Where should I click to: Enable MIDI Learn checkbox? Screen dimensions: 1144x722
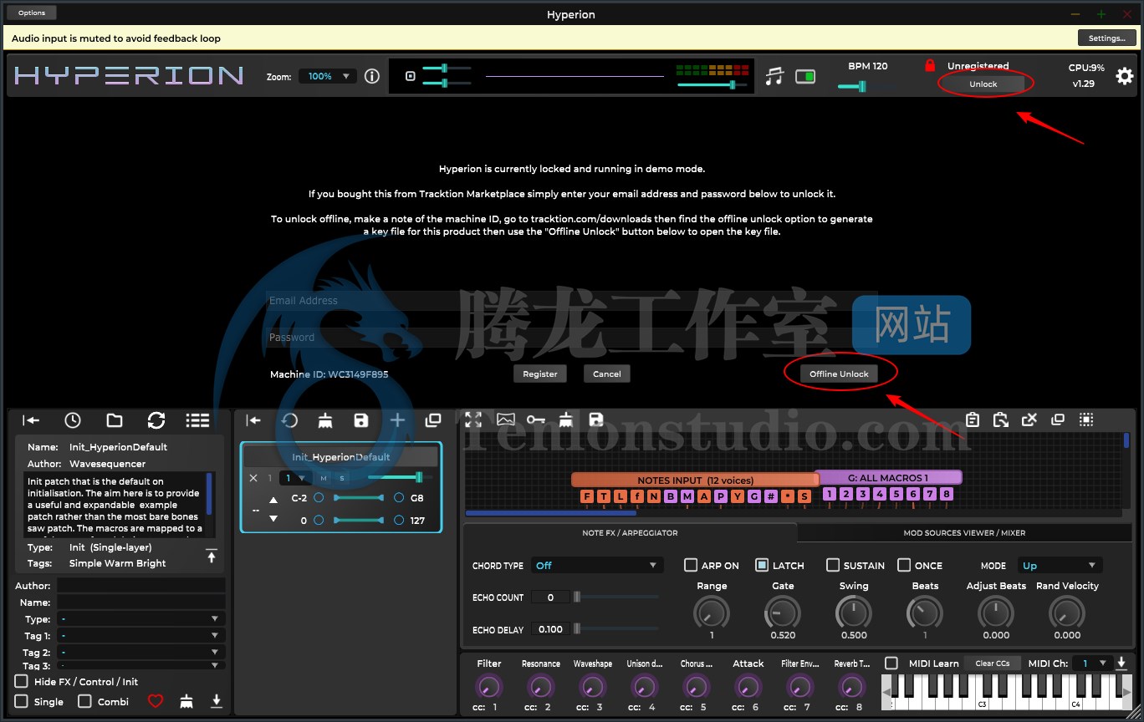click(891, 664)
